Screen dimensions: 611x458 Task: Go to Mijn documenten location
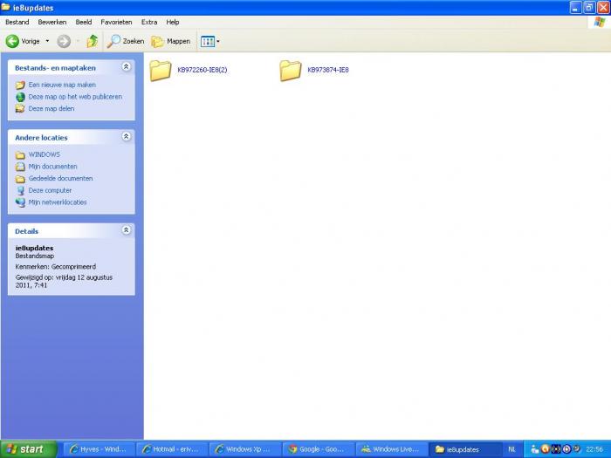click(52, 167)
